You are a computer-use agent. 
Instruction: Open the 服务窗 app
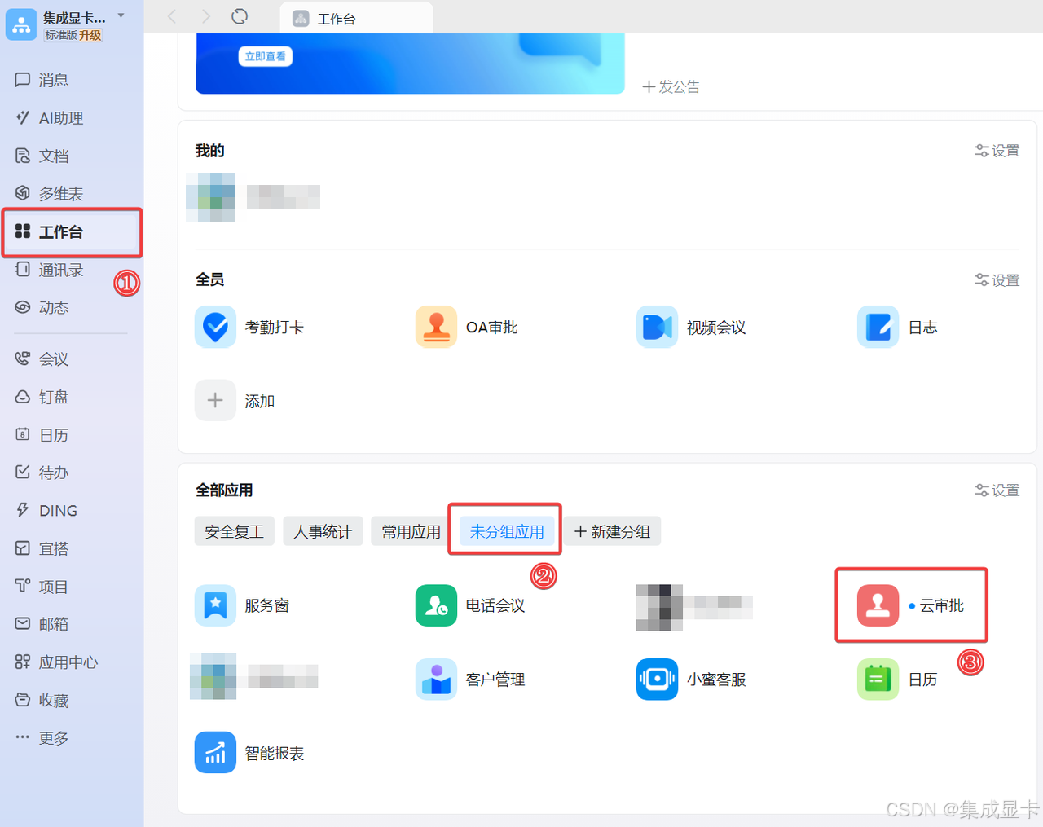pyautogui.click(x=242, y=605)
